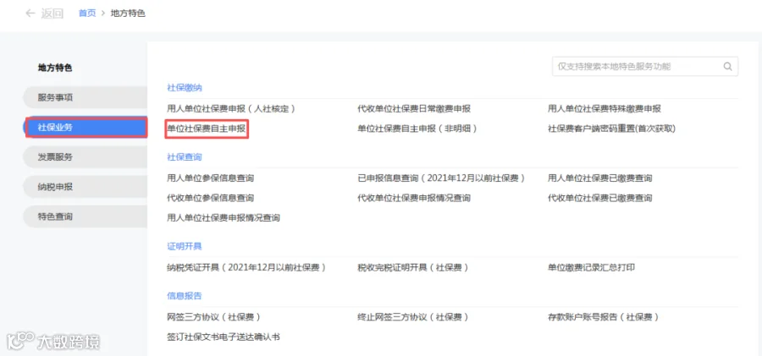Open 用人单位社保费已缴费查询
The image size is (762, 356).
pos(599,178)
